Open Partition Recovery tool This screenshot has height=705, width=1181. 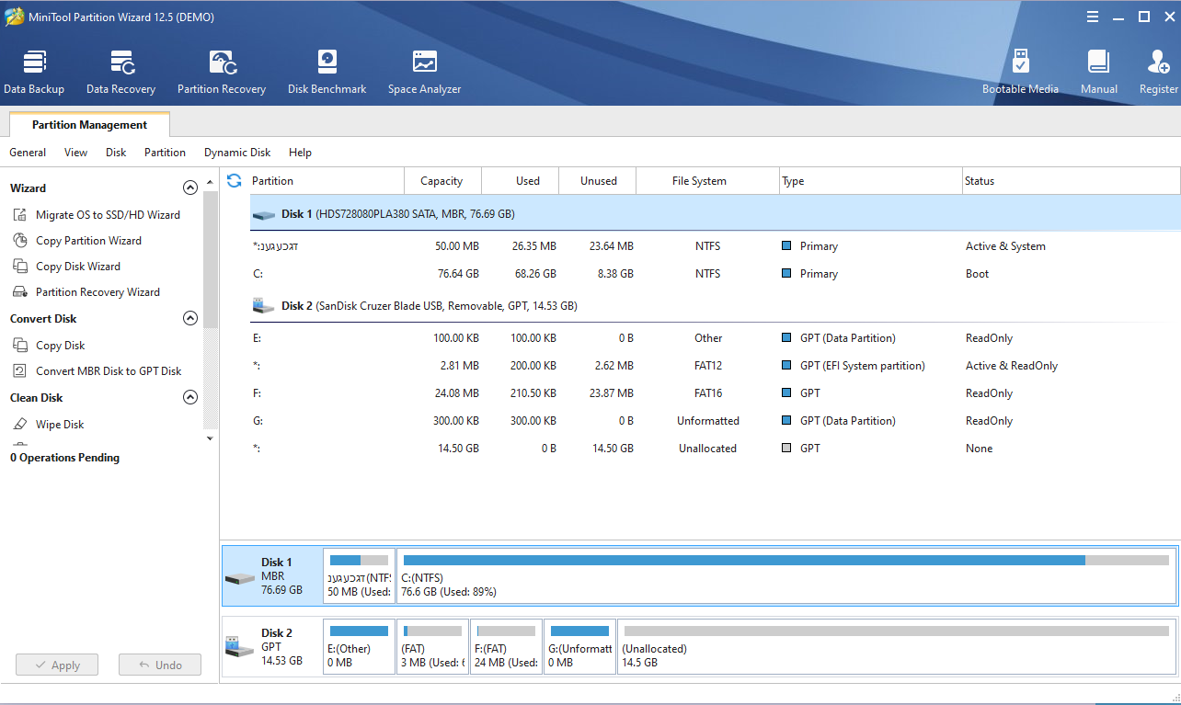pyautogui.click(x=222, y=73)
